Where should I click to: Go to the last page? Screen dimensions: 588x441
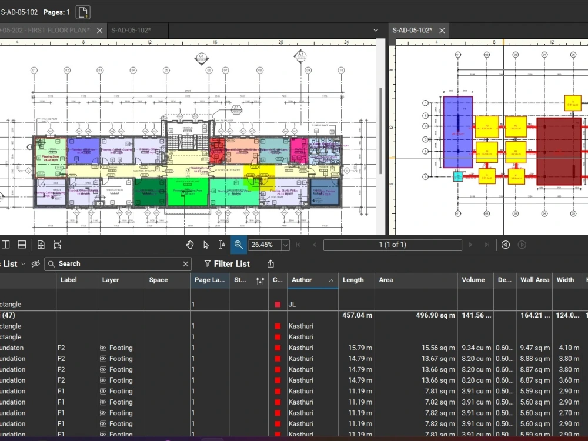(x=487, y=245)
